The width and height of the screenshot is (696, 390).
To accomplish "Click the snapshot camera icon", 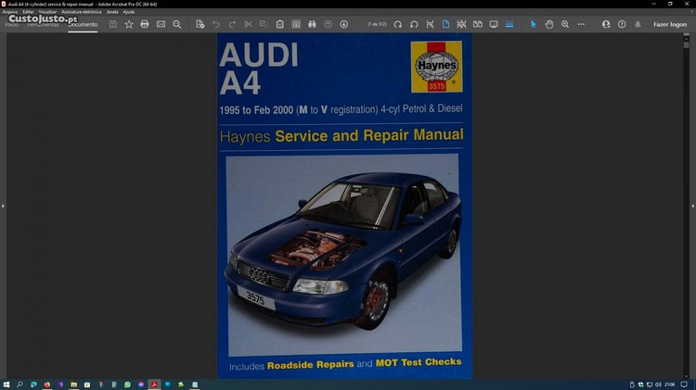I will coord(296,24).
